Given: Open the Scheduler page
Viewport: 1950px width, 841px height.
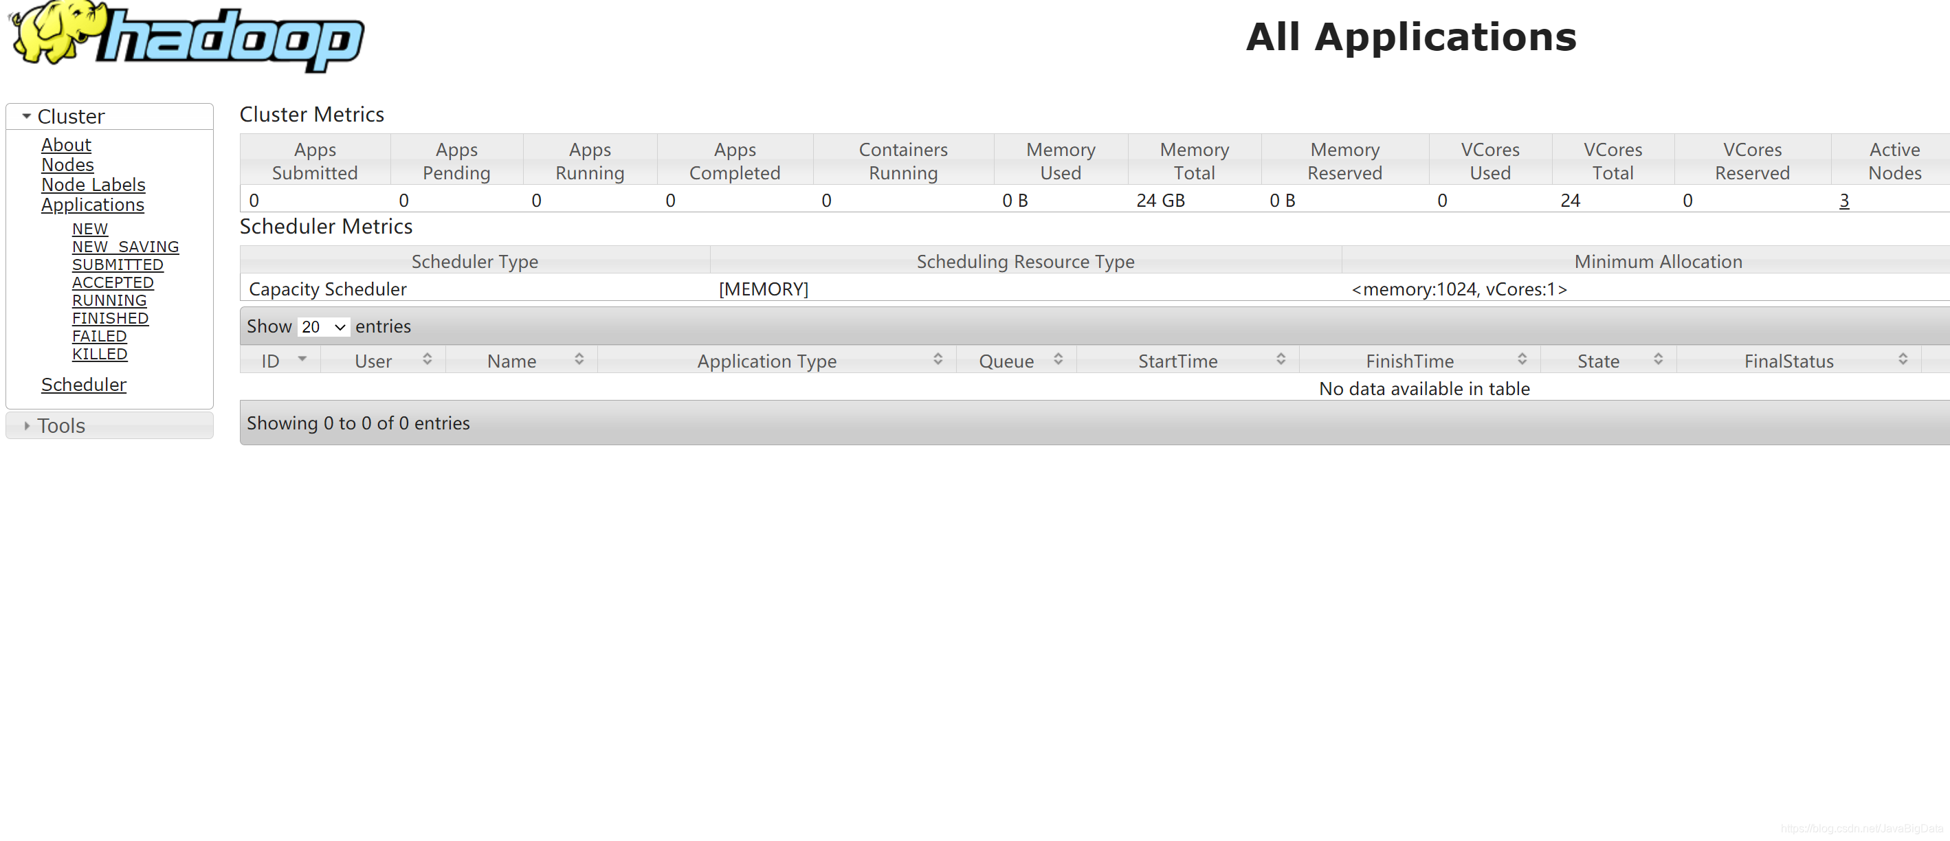Looking at the screenshot, I should click(x=83, y=385).
